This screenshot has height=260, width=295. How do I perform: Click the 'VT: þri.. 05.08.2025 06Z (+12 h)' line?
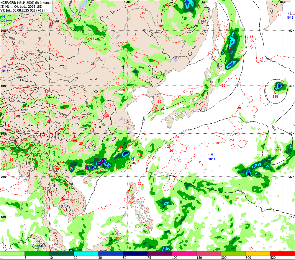click(24, 10)
